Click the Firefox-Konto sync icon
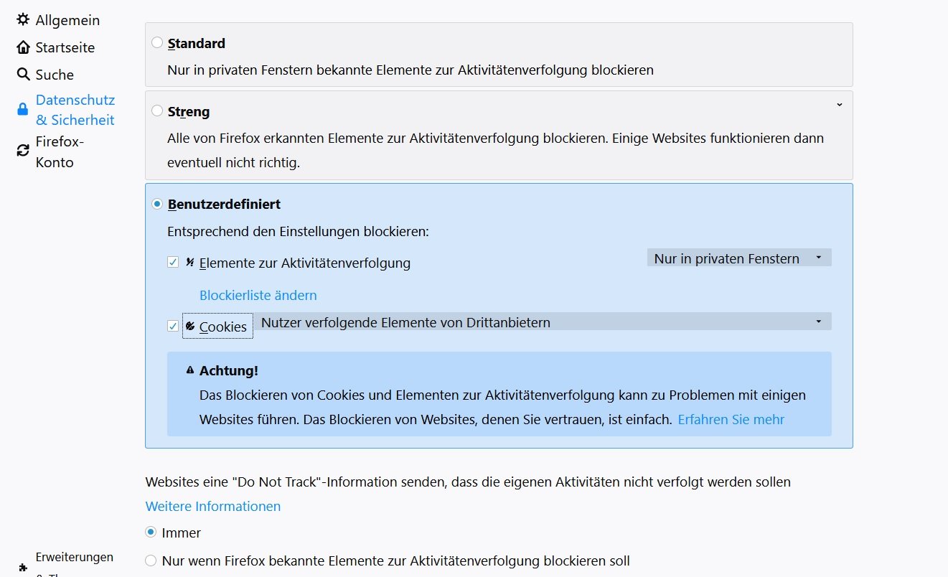948x577 pixels. (x=23, y=151)
